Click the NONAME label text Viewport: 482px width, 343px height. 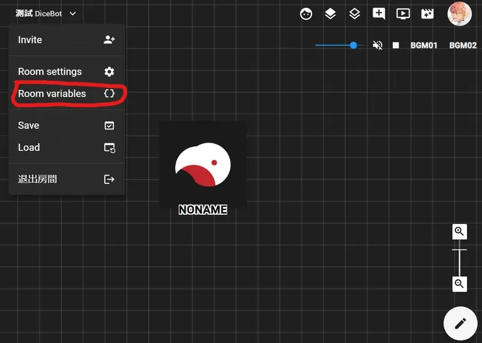[203, 210]
